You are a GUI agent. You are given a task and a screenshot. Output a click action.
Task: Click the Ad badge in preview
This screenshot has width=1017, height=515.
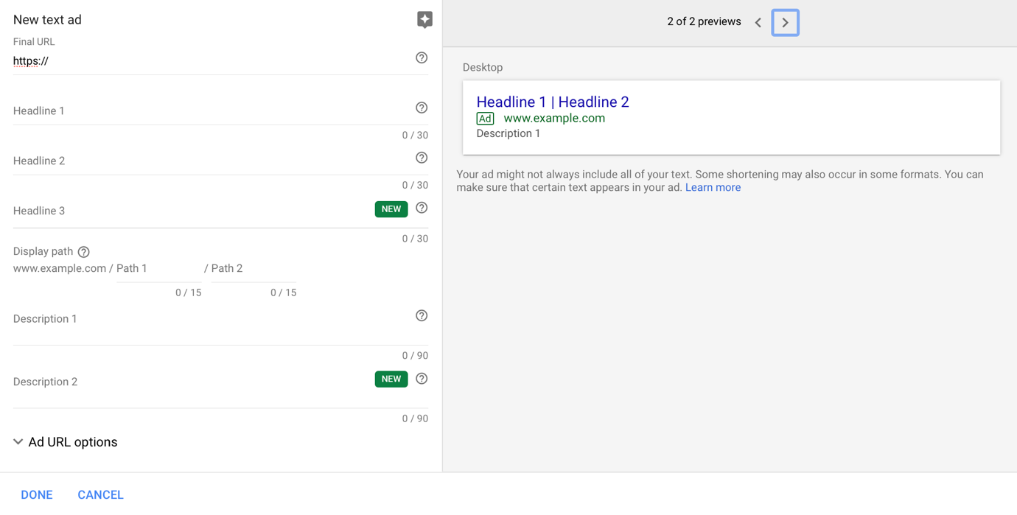pyautogui.click(x=485, y=119)
